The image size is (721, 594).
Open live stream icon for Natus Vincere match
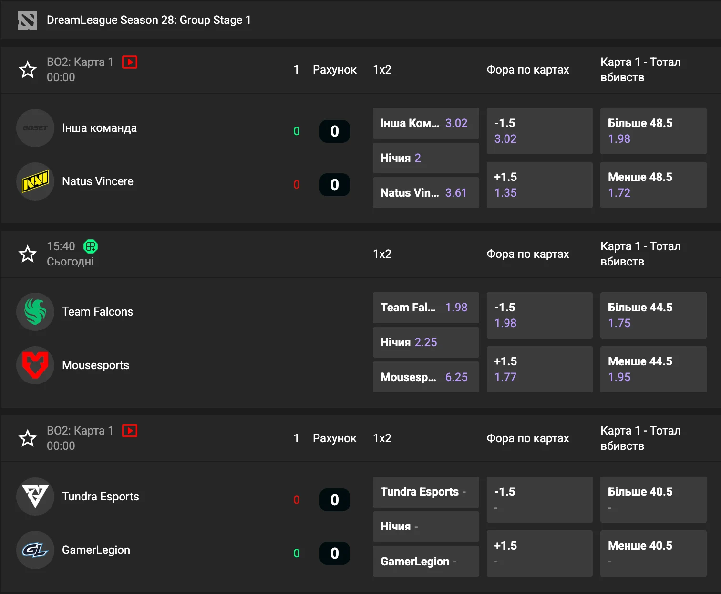point(130,62)
